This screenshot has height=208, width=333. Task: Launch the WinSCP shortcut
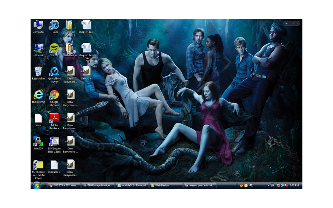(x=38, y=143)
